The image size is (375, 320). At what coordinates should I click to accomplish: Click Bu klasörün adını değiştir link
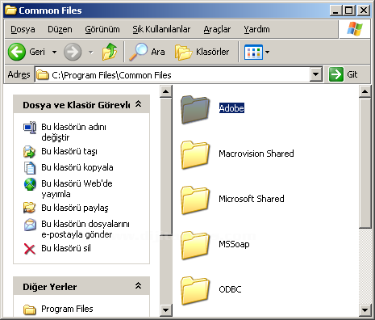tap(73, 132)
